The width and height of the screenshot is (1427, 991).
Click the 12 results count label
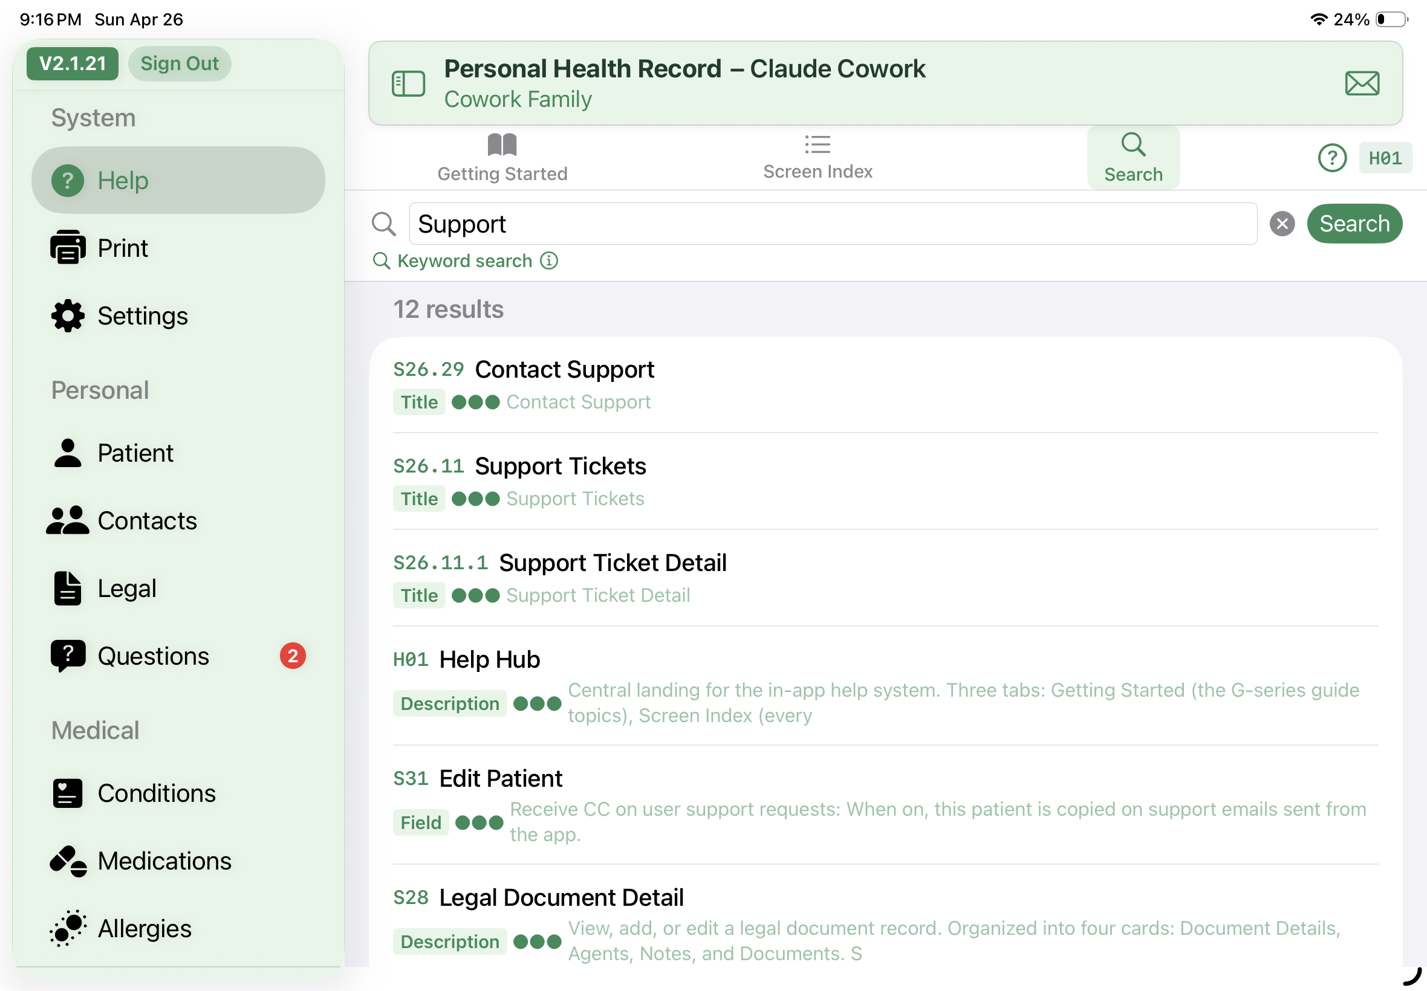point(448,309)
